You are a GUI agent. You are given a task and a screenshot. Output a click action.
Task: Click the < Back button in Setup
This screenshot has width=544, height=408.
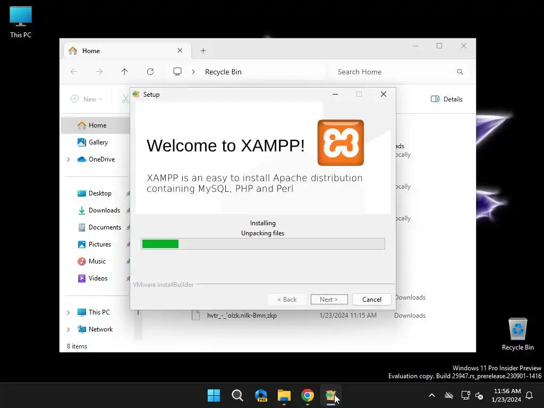click(x=287, y=300)
